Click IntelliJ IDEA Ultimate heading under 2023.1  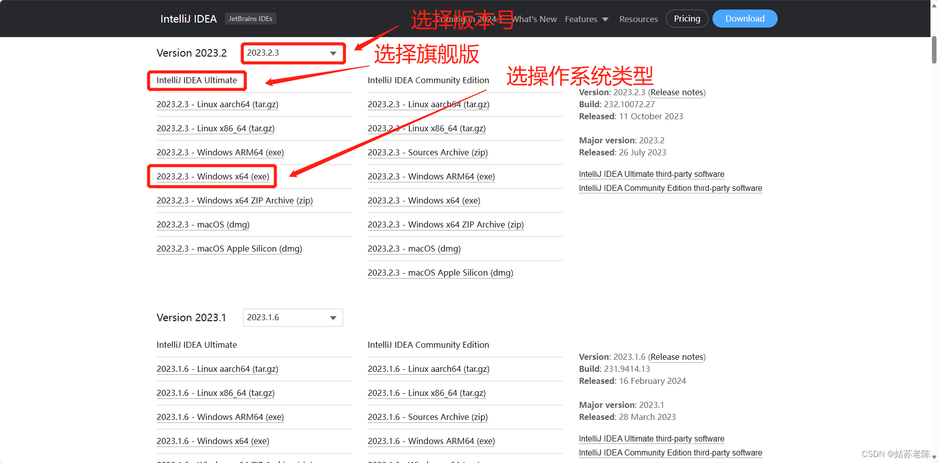pos(196,345)
